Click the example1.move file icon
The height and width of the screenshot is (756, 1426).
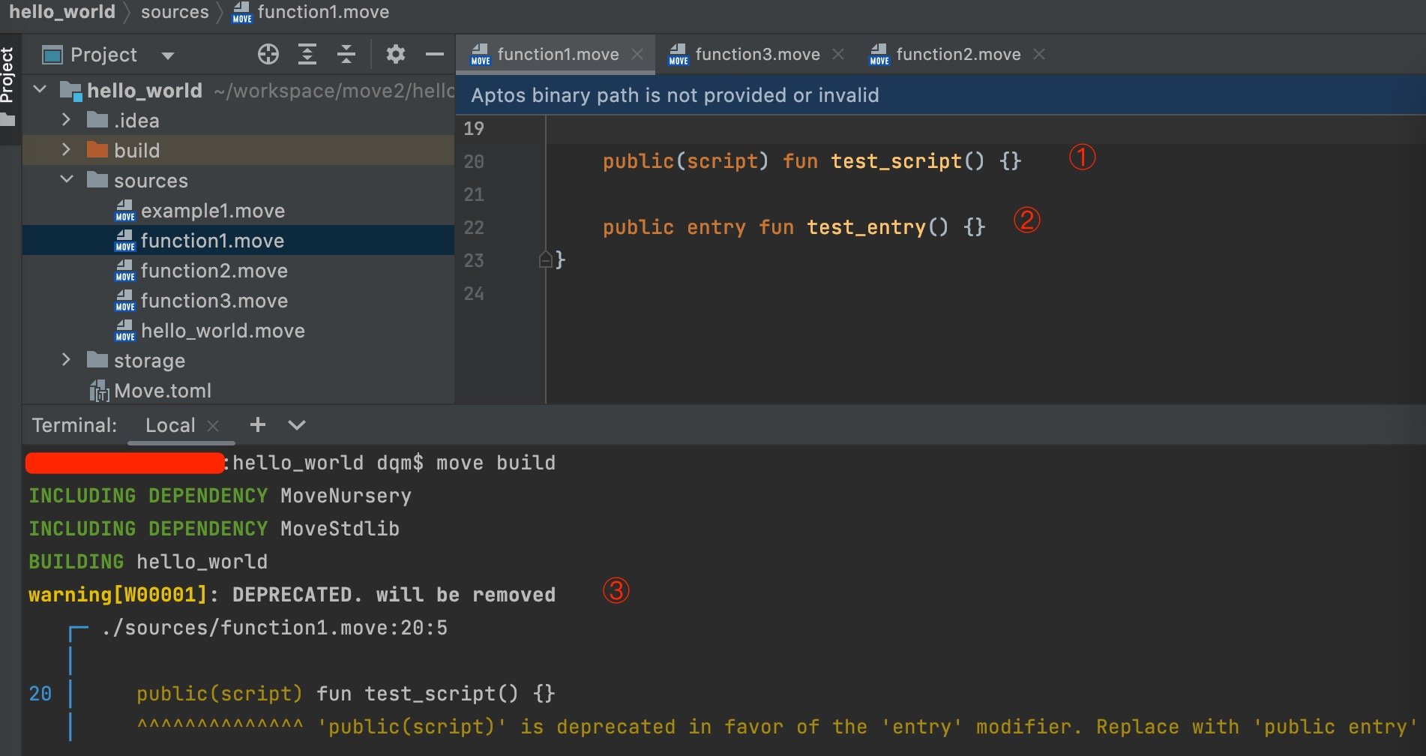(125, 211)
